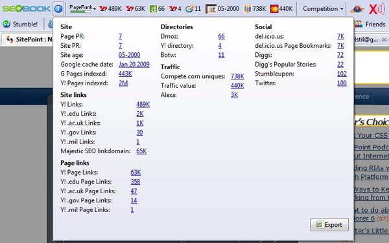
Task: Click the red X toolbar icon
Action: click(377, 10)
